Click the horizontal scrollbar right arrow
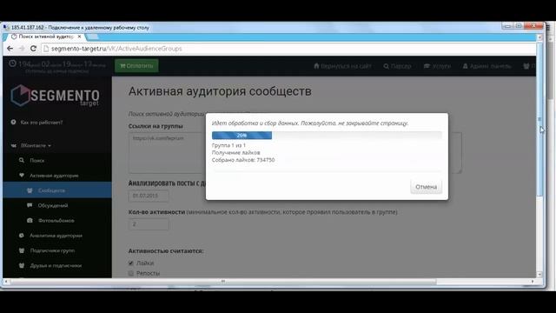The height and width of the screenshot is (313, 556). click(533, 281)
